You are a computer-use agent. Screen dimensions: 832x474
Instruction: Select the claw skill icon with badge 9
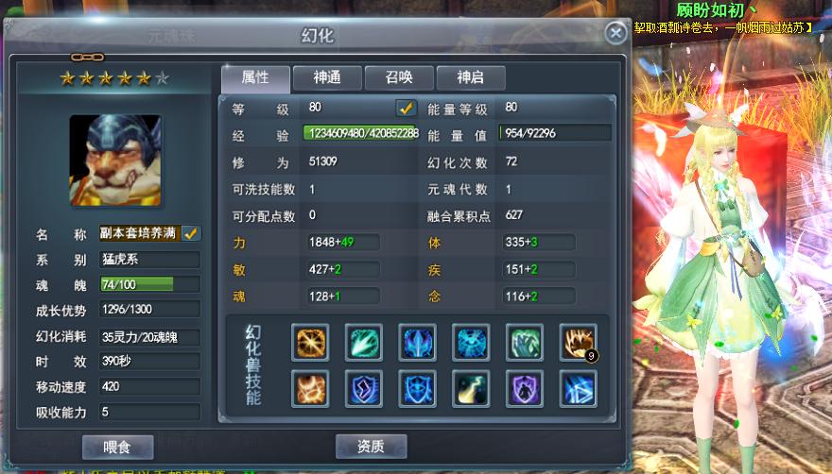[x=578, y=343]
